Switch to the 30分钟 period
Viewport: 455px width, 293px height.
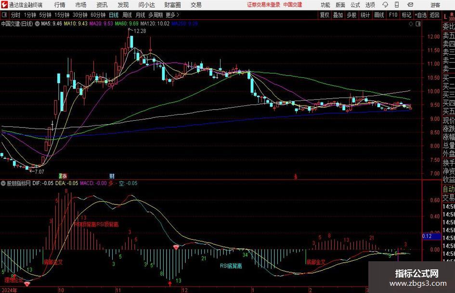click(x=80, y=15)
